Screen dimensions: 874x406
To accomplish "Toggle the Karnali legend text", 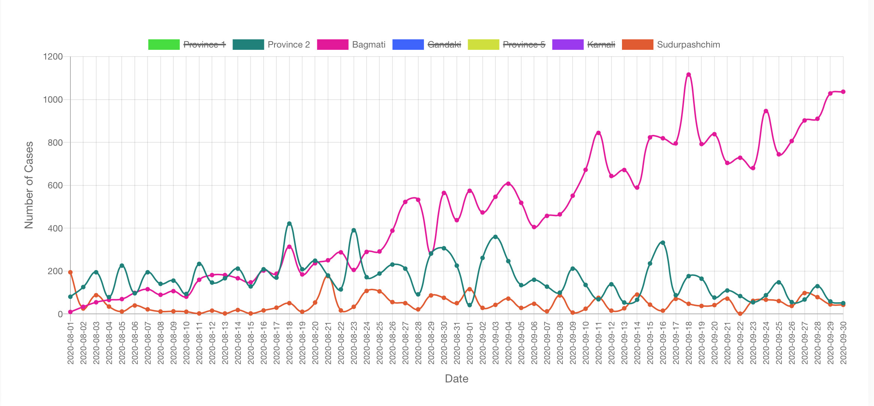I will (601, 45).
